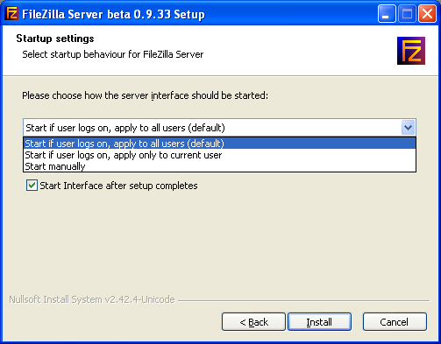Click 'Select startup behaviour for FileZilla Server' text
Viewport: 441px width, 344px height.
[x=113, y=54]
